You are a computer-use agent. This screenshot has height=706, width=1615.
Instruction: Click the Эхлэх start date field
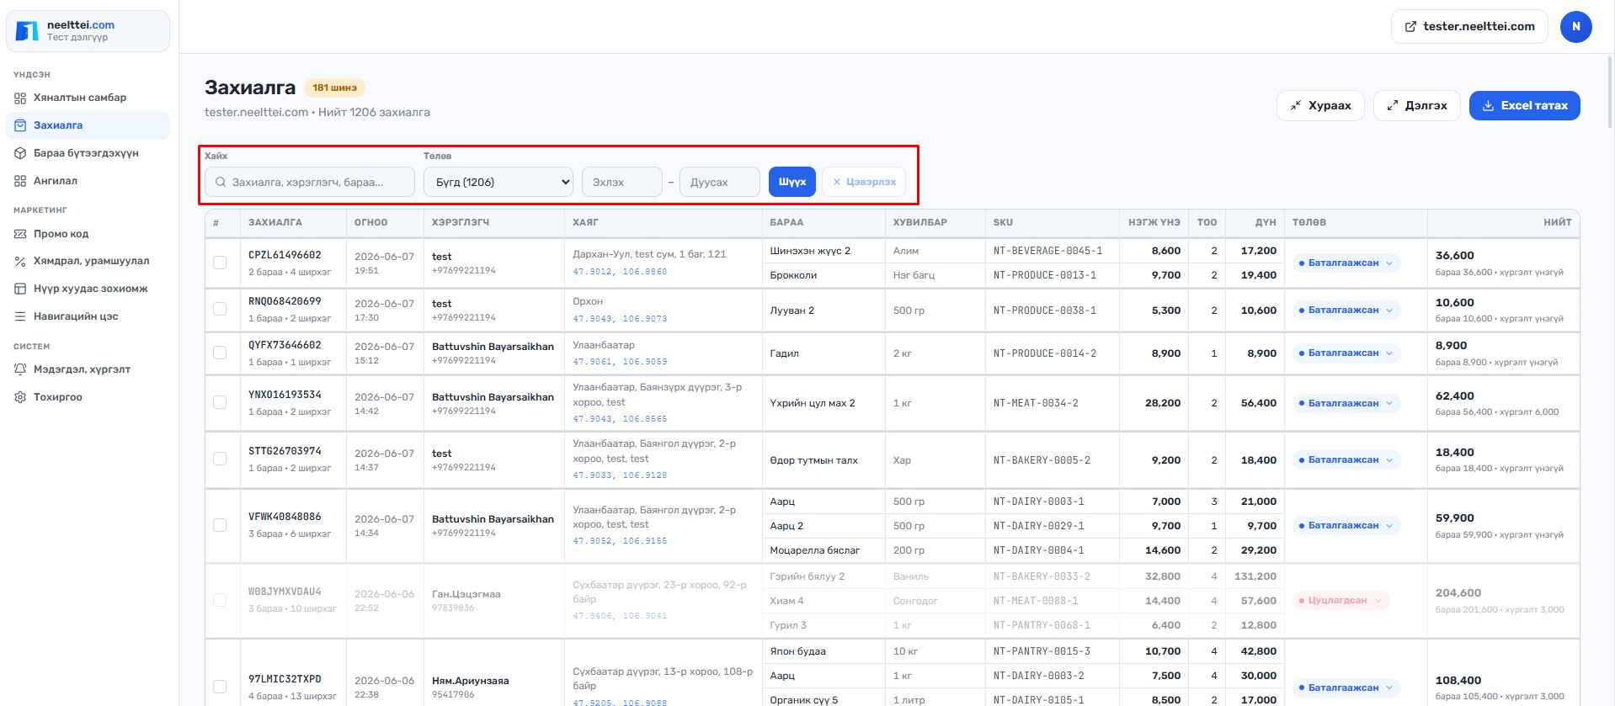[x=622, y=182]
